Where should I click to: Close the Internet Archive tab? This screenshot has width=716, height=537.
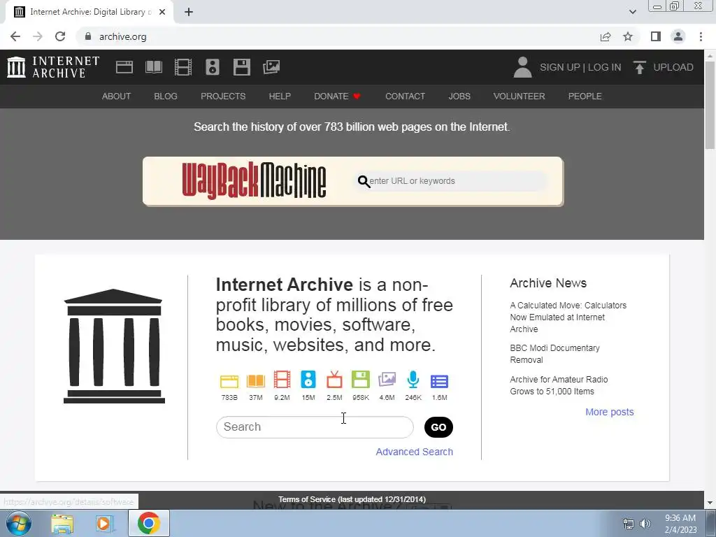click(x=162, y=12)
